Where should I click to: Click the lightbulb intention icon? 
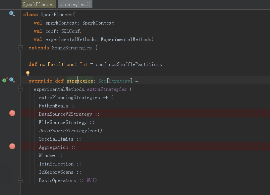(x=28, y=73)
